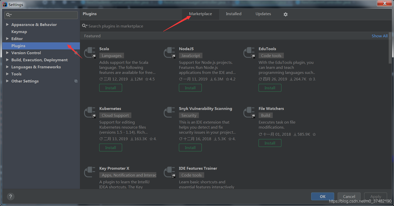The image size is (394, 206).
Task: Switch to the Marketplace tab
Action: tap(200, 14)
